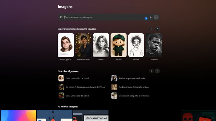Image resolution: width=216 pixels, height=121 pixels.
Task: Click the album cover suggestion icon
Action: click(x=61, y=96)
